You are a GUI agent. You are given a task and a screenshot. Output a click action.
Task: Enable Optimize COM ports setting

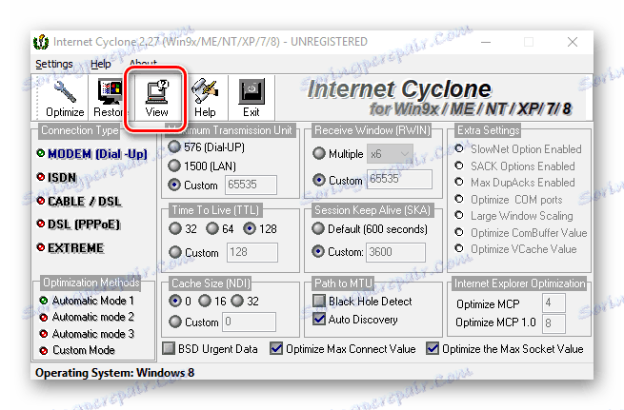[x=459, y=199]
